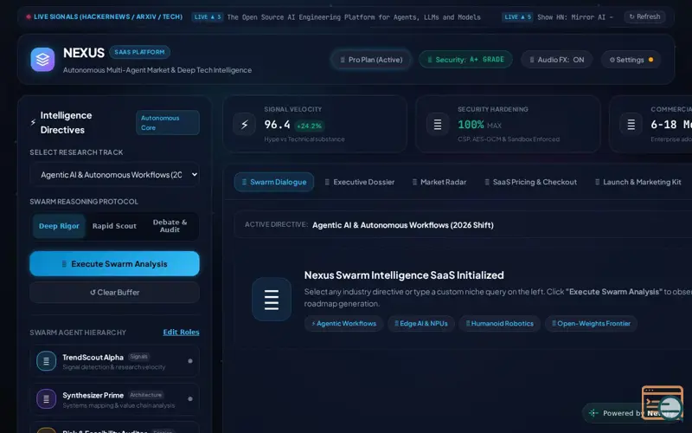Viewport: 692px width, 433px height.
Task: Click the Intelligence Directives lightning icon
Action: [x=33, y=122]
